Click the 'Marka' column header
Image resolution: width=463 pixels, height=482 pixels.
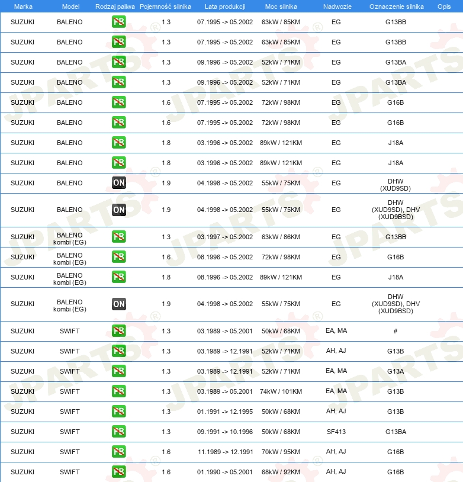coord(23,7)
